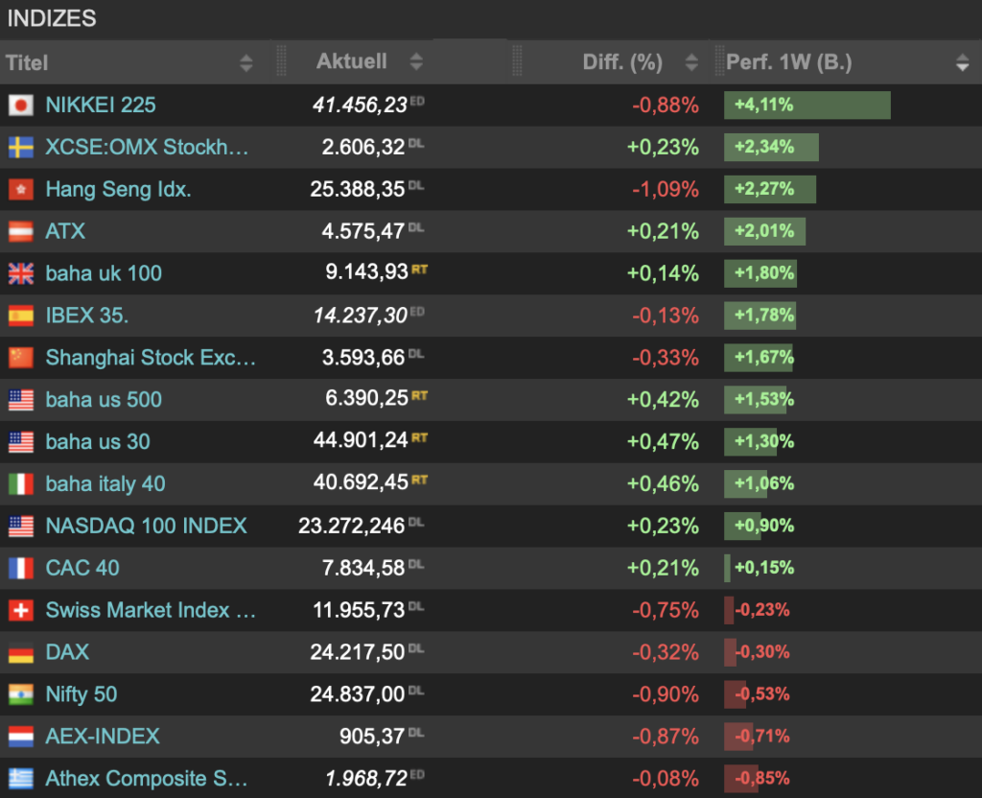Sort by Diff. (%) using its sort arrows

coord(691,62)
